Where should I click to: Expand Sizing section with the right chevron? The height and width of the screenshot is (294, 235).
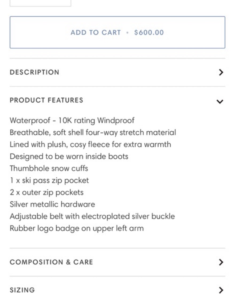(x=221, y=290)
